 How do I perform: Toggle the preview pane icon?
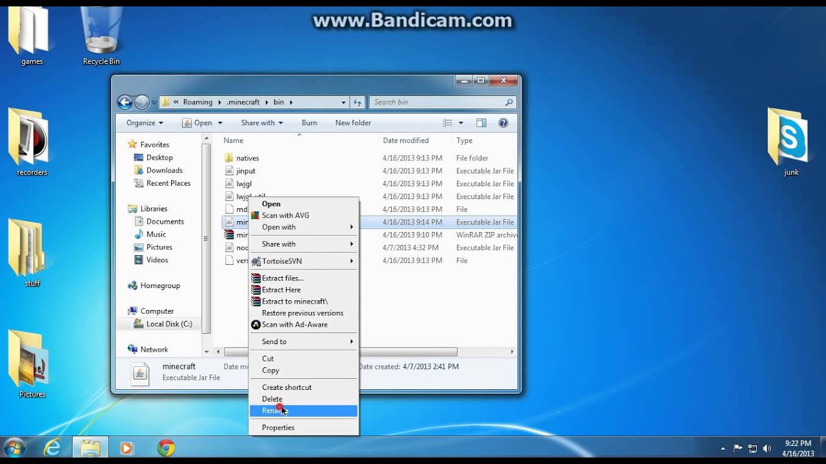tap(481, 123)
